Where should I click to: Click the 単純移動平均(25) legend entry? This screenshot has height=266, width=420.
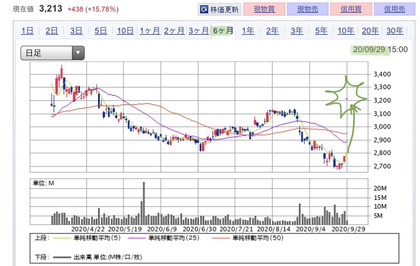pos(174,238)
